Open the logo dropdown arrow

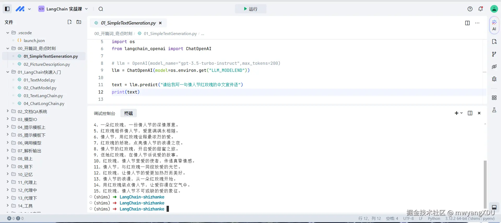[x=29, y=9]
